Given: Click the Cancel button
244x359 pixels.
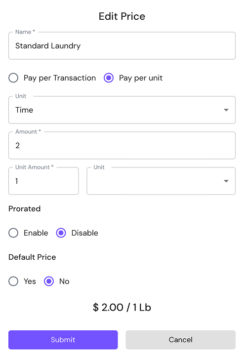Looking at the screenshot, I should tap(181, 340).
